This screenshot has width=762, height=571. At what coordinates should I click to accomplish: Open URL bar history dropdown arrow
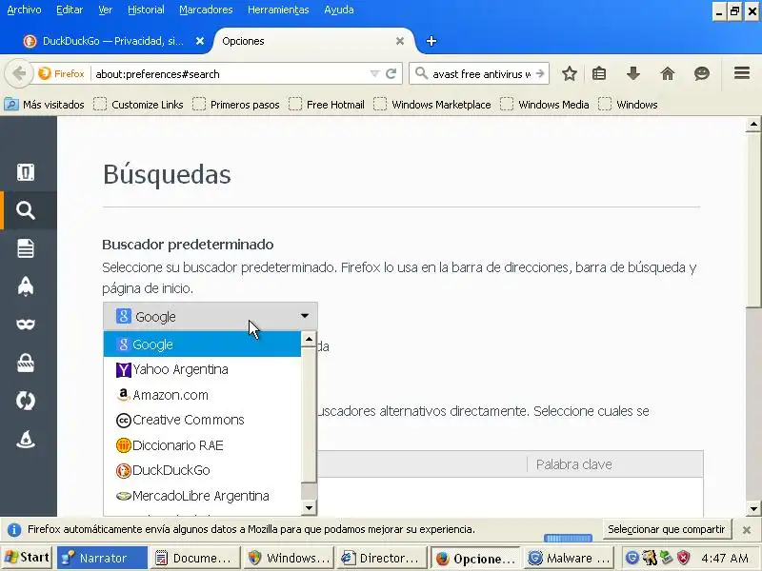pyautogui.click(x=374, y=74)
